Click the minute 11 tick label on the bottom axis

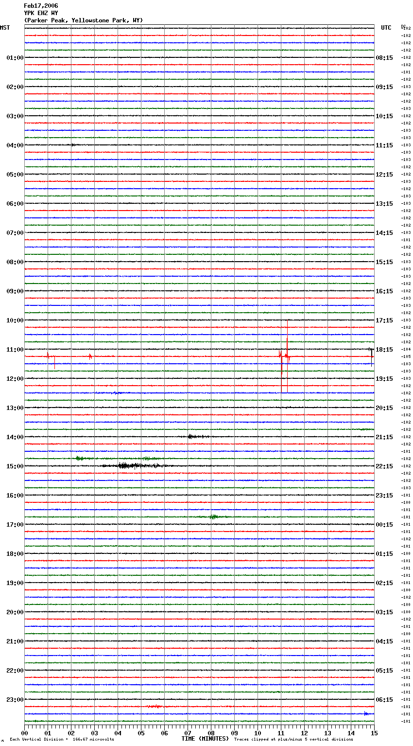(281, 733)
